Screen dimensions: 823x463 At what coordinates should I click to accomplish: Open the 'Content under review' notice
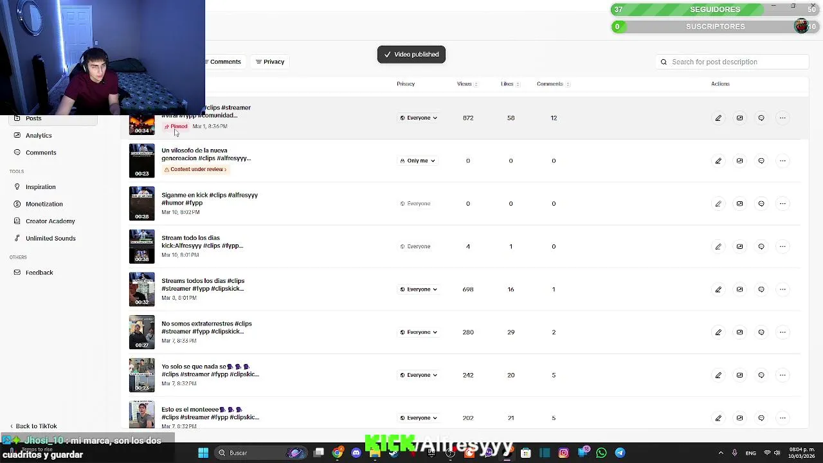tap(195, 170)
